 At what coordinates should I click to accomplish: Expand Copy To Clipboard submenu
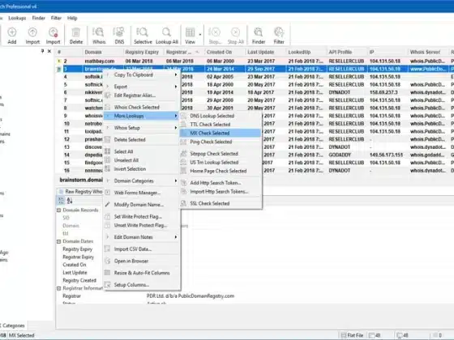tap(142, 74)
